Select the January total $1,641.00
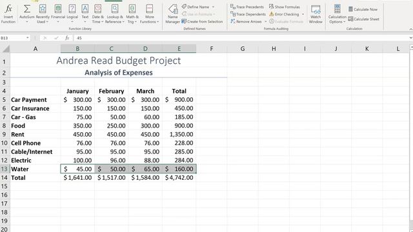The height and width of the screenshot is (232, 413). [77, 178]
